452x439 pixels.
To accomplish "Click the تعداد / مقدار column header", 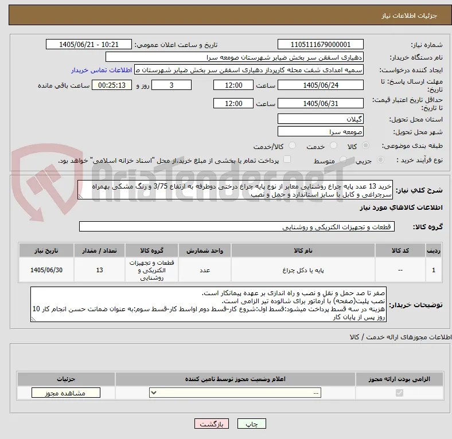I will click(99, 250).
